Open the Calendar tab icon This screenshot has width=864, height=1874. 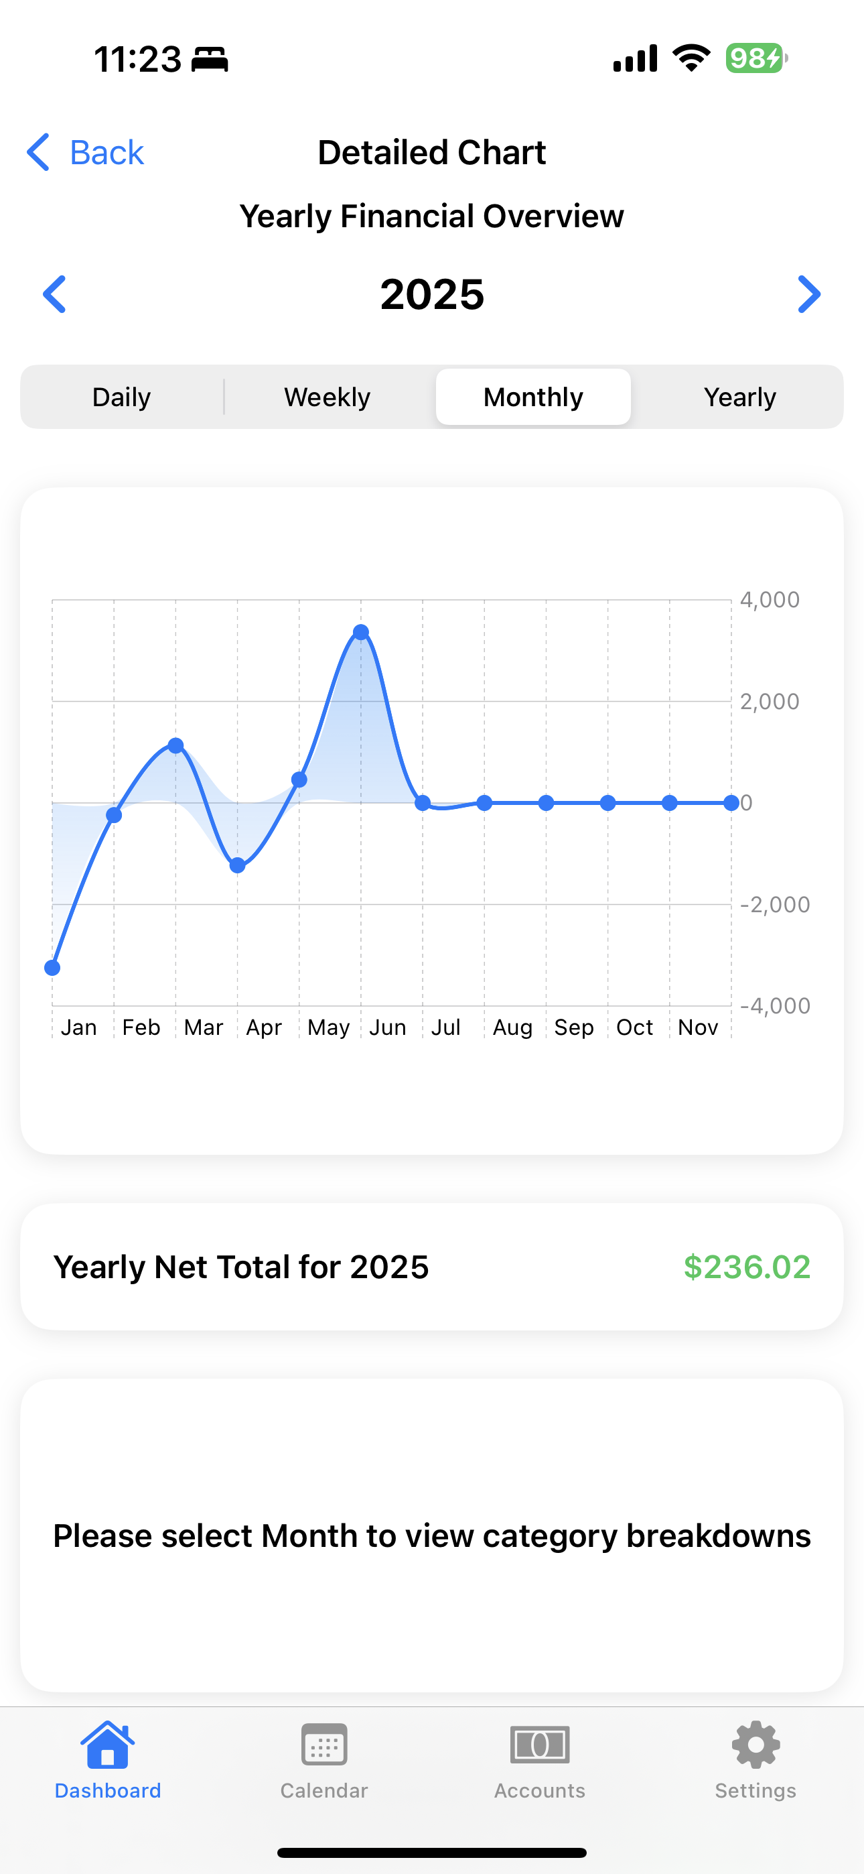tap(323, 1745)
